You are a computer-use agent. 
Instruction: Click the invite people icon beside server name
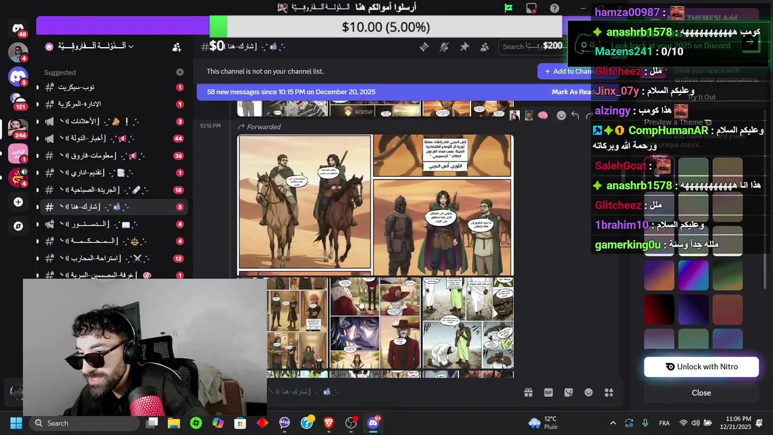tap(176, 47)
